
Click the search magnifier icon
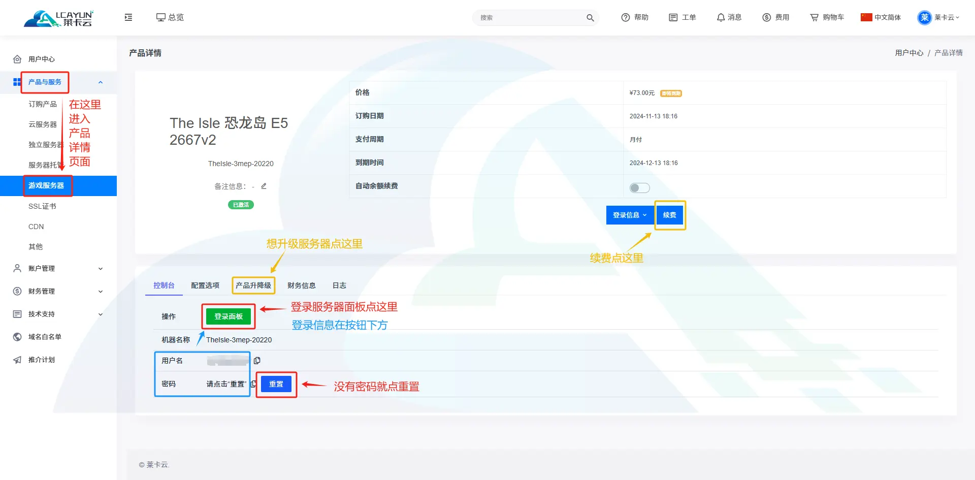click(590, 18)
